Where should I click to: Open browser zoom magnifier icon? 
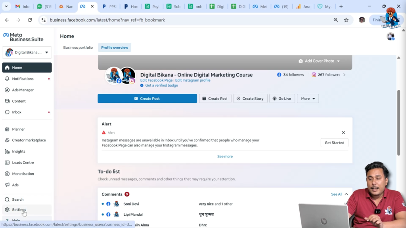click(x=336, y=20)
